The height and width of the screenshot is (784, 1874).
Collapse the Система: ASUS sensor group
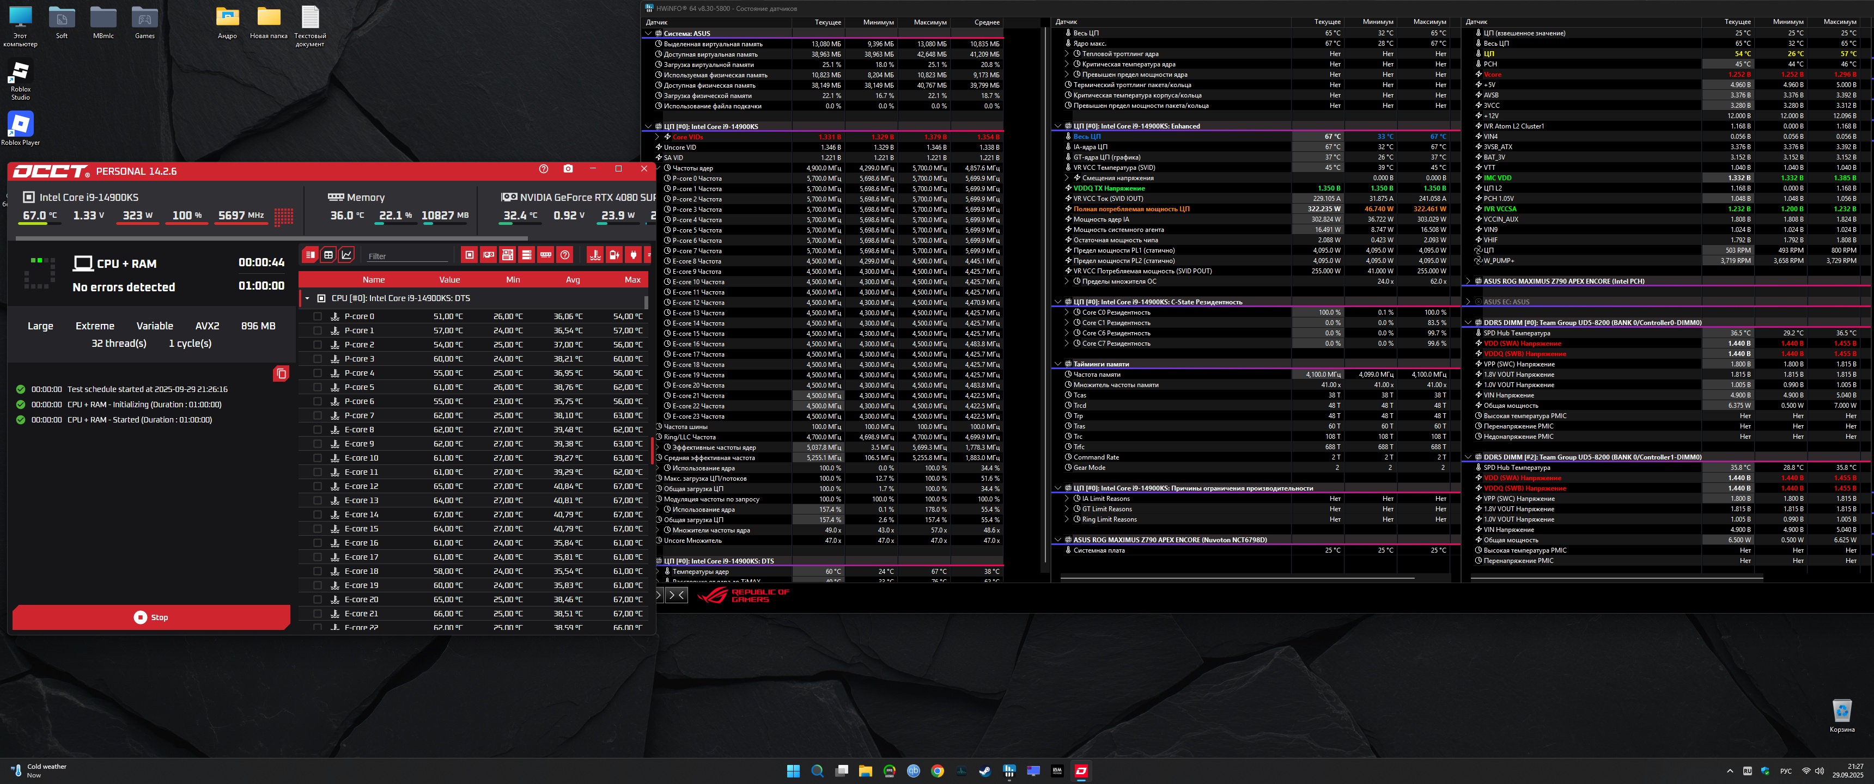pos(648,33)
